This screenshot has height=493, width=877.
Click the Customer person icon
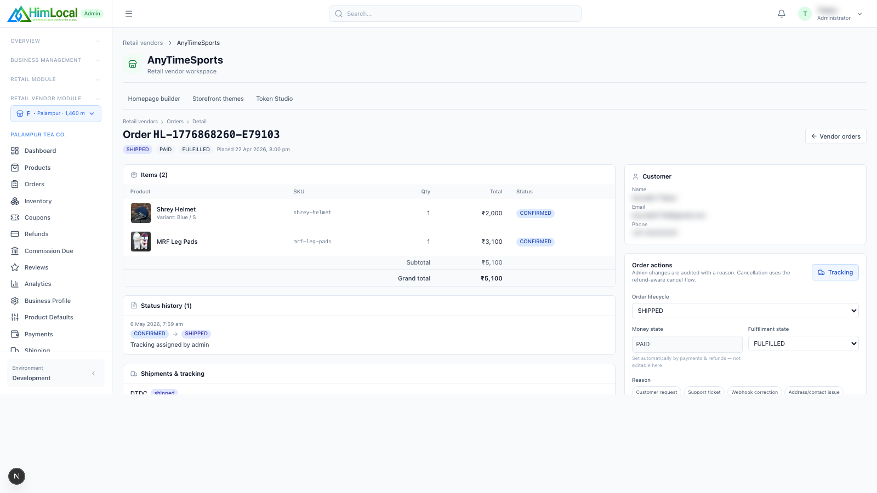635,176
